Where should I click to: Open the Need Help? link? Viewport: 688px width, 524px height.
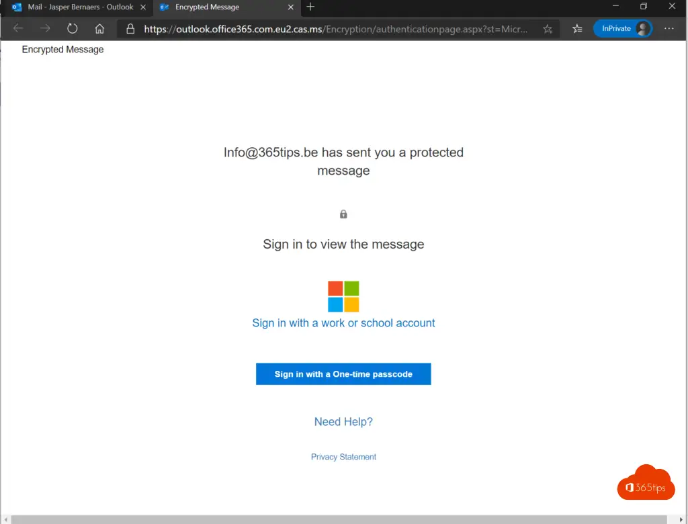(343, 422)
